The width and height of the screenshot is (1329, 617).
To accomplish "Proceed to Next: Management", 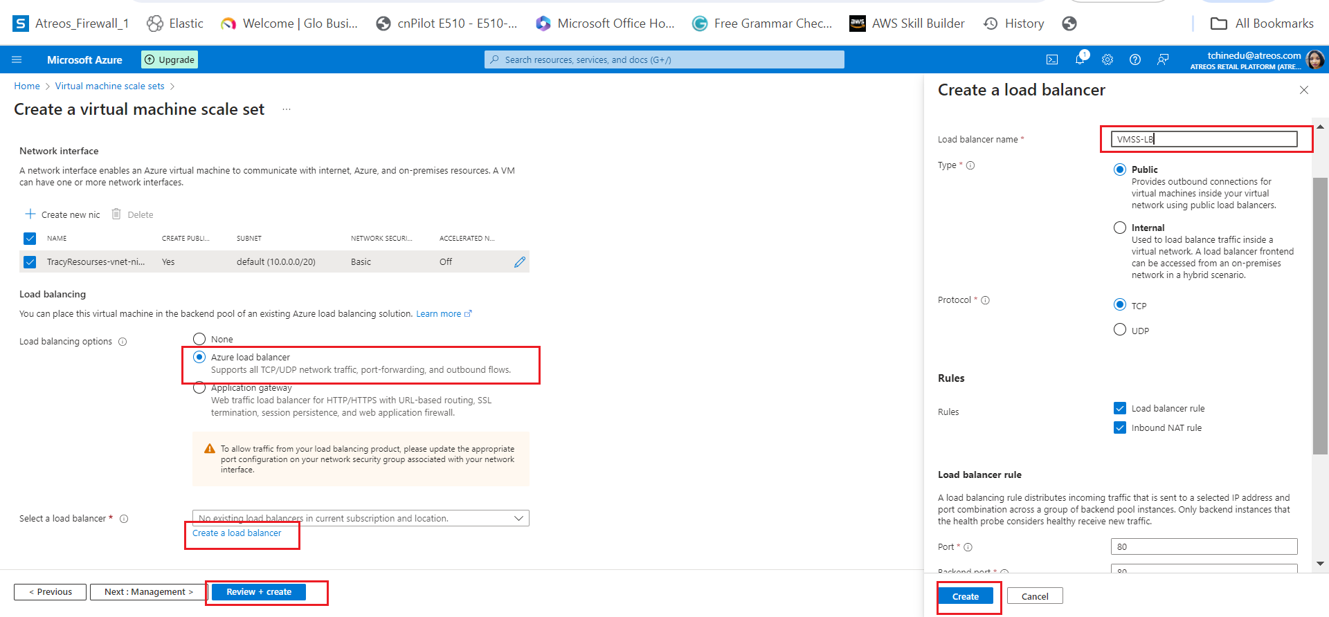I will click(148, 592).
